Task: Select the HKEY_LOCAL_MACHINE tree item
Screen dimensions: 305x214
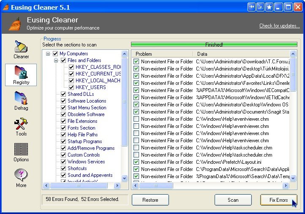Action: coord(98,81)
